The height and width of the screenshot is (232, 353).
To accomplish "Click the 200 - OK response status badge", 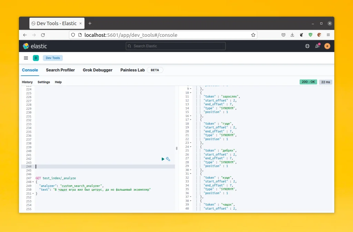I will 308,82.
